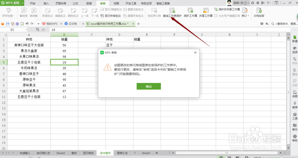Click 重置当前批注
This screenshot has width=298, height=158.
(134, 9)
